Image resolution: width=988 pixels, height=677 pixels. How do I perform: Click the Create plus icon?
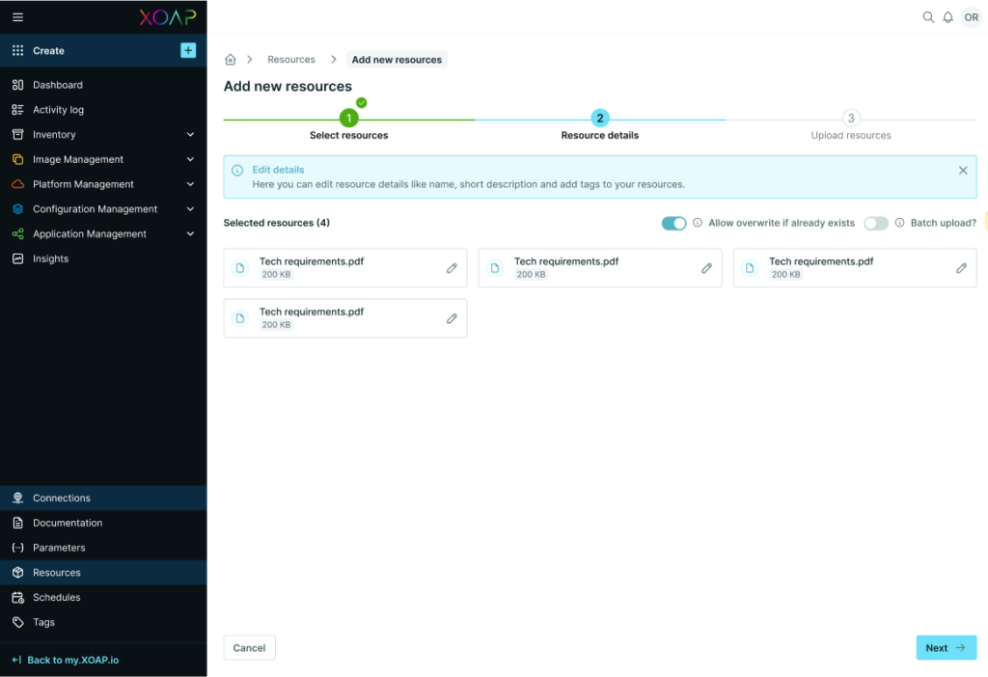[188, 50]
